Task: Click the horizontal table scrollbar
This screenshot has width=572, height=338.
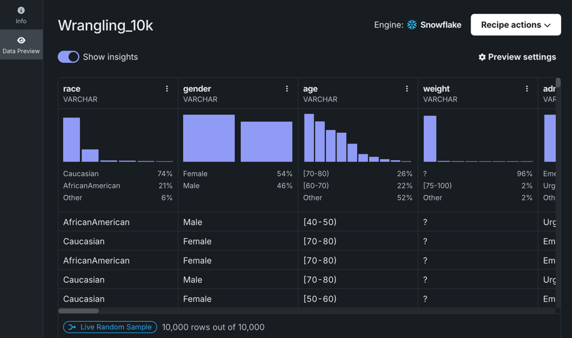Action: click(x=79, y=311)
